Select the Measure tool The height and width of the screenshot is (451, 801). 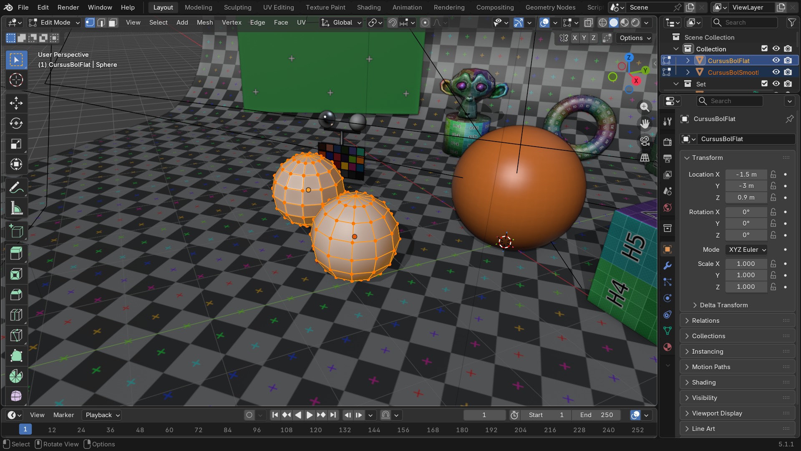click(x=16, y=208)
